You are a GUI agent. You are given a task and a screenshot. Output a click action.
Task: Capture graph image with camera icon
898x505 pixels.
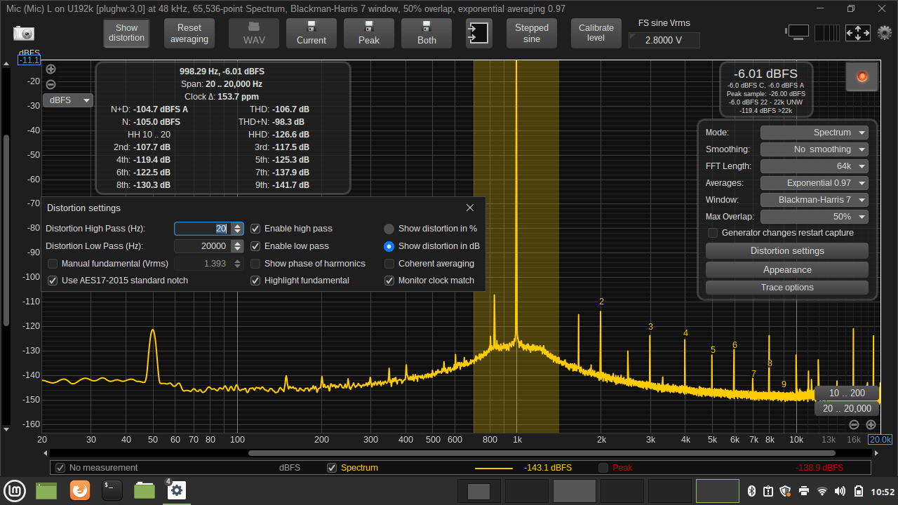coord(23,33)
